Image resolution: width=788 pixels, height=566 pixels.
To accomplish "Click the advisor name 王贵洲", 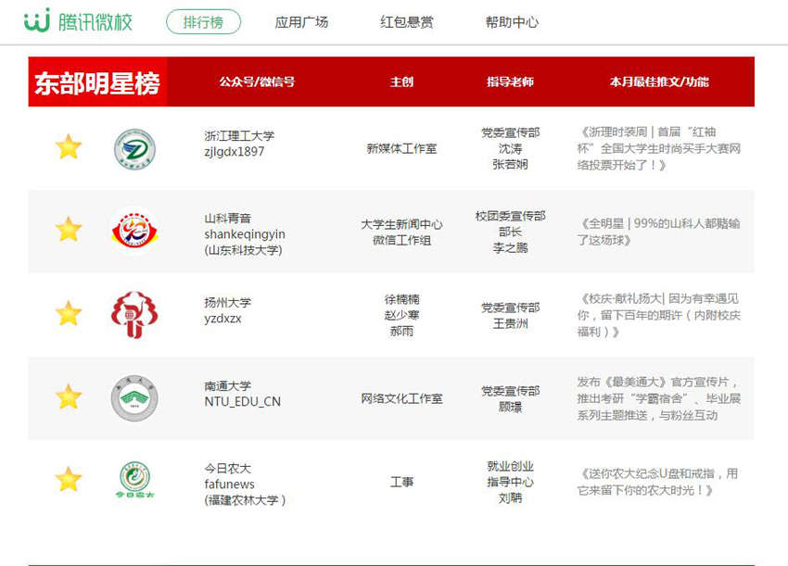I will click(x=510, y=324).
